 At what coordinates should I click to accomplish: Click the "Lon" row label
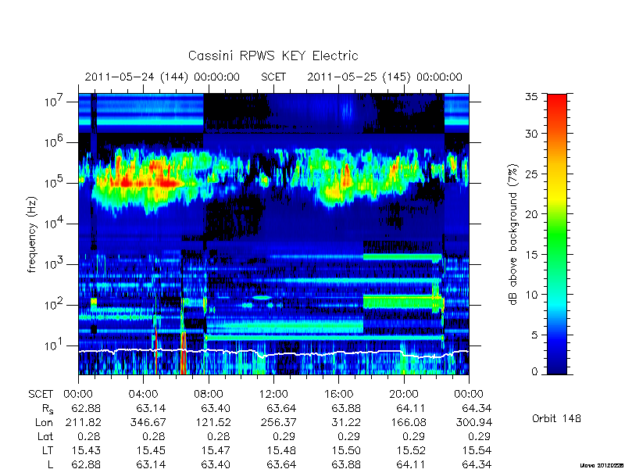click(44, 422)
